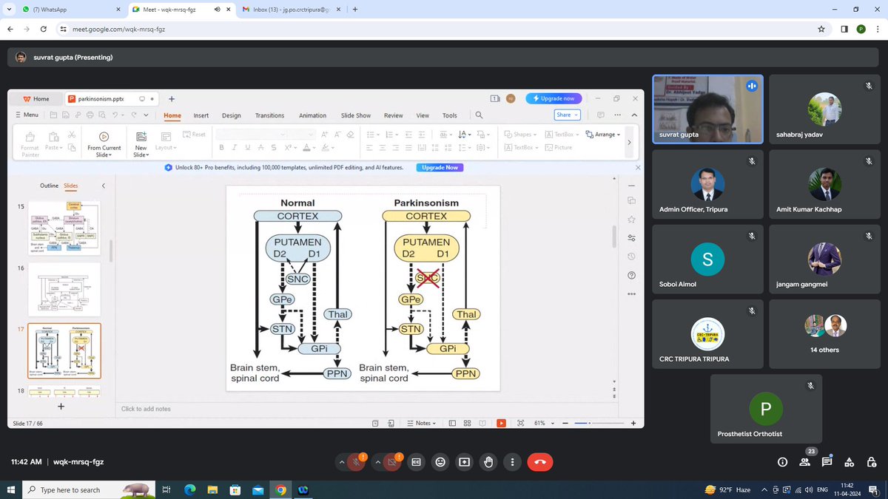888x499 pixels.
Task: Open the Transitions tab
Action: tap(269, 115)
